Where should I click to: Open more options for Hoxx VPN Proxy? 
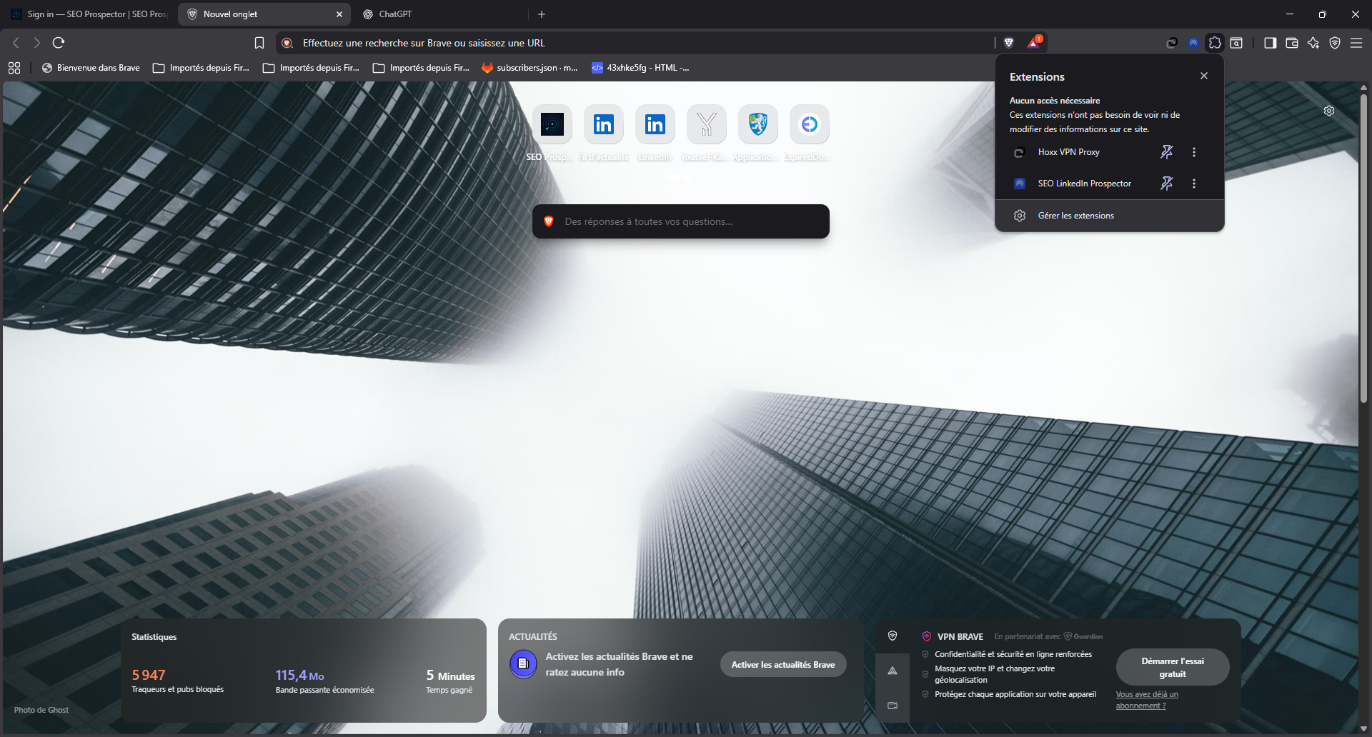1193,152
